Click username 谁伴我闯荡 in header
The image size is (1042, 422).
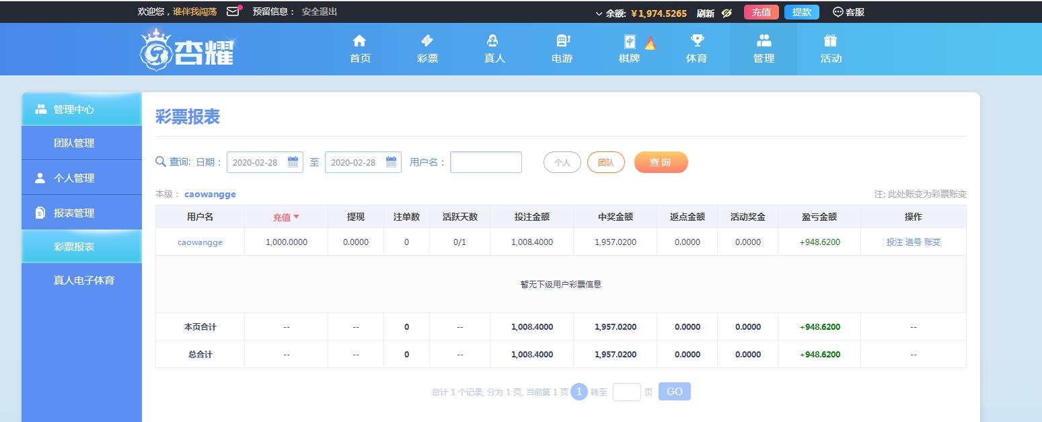tap(195, 11)
